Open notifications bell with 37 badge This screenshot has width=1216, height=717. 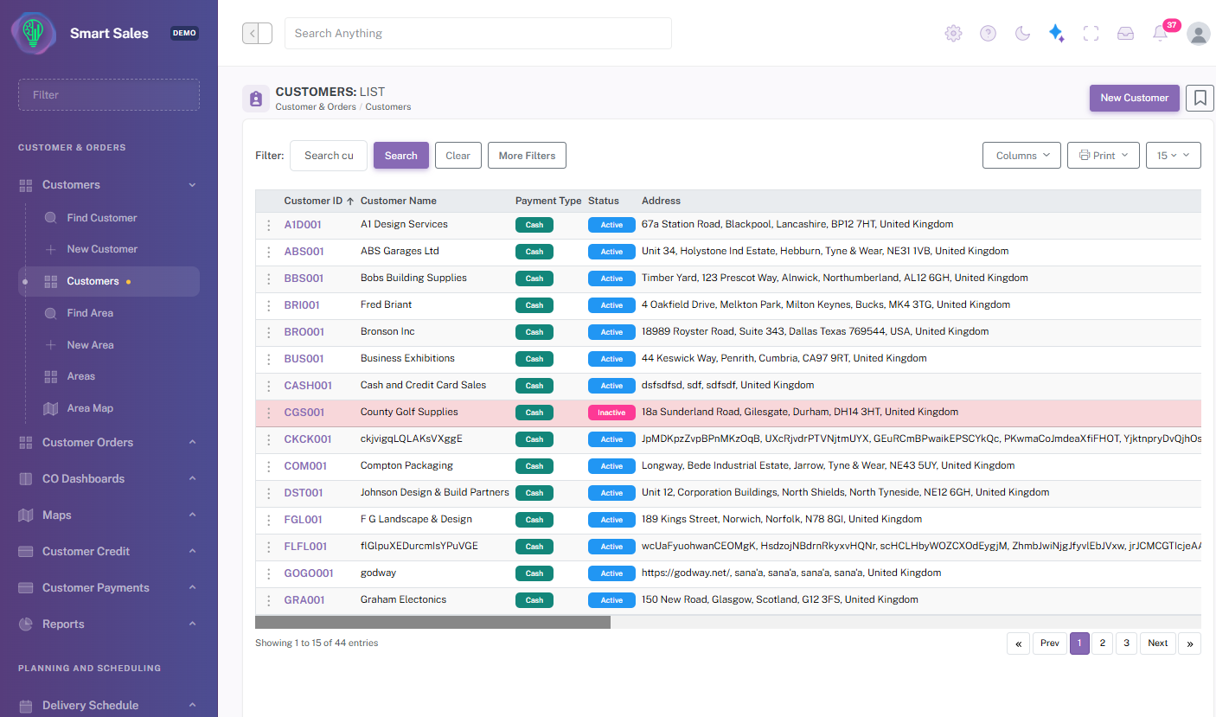[1161, 33]
